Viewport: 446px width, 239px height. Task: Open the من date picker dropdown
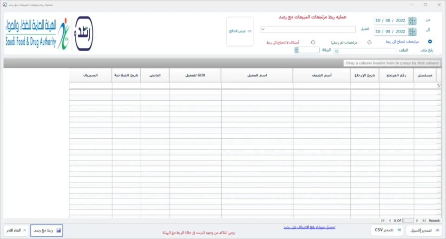click(414, 21)
